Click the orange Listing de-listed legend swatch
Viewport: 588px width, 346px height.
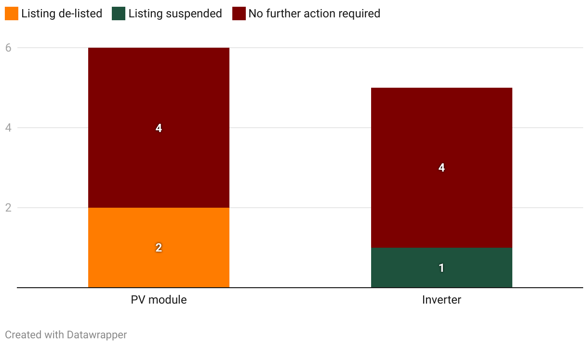(x=11, y=13)
